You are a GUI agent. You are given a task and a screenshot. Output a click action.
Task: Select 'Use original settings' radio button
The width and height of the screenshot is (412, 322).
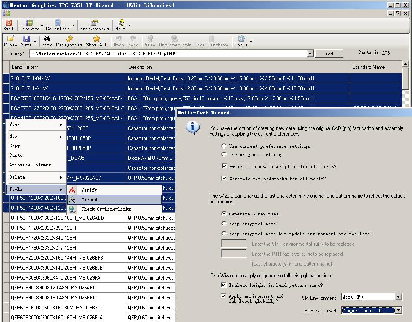pyautogui.click(x=224, y=154)
